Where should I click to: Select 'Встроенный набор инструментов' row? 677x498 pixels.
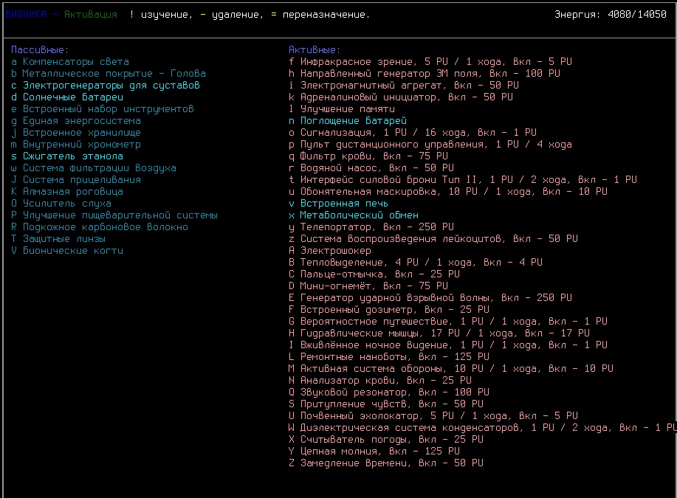click(x=103, y=108)
